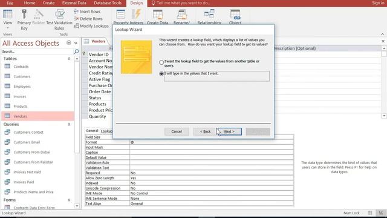This screenshot has width=387, height=218.
Task: Open the Customers Email query
Action: [27, 142]
